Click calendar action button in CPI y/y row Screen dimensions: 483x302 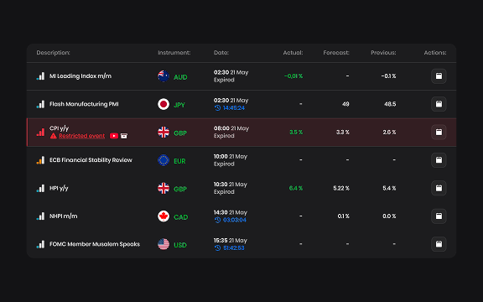[x=439, y=133]
